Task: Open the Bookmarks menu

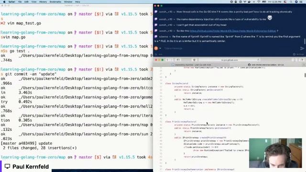Action: click(55, 2)
